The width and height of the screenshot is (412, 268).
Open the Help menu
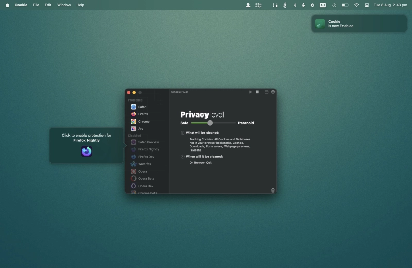tap(80, 5)
